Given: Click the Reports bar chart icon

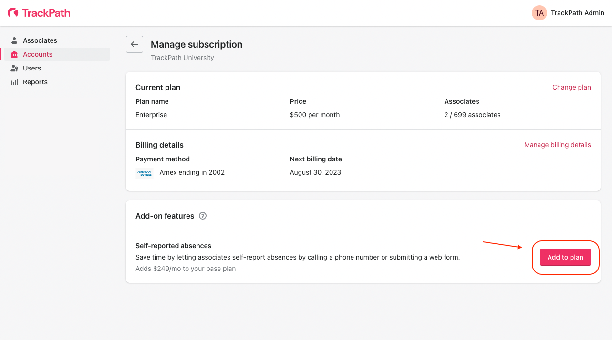Looking at the screenshot, I should 14,82.
